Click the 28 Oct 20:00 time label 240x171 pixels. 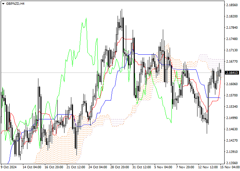pos(120,167)
